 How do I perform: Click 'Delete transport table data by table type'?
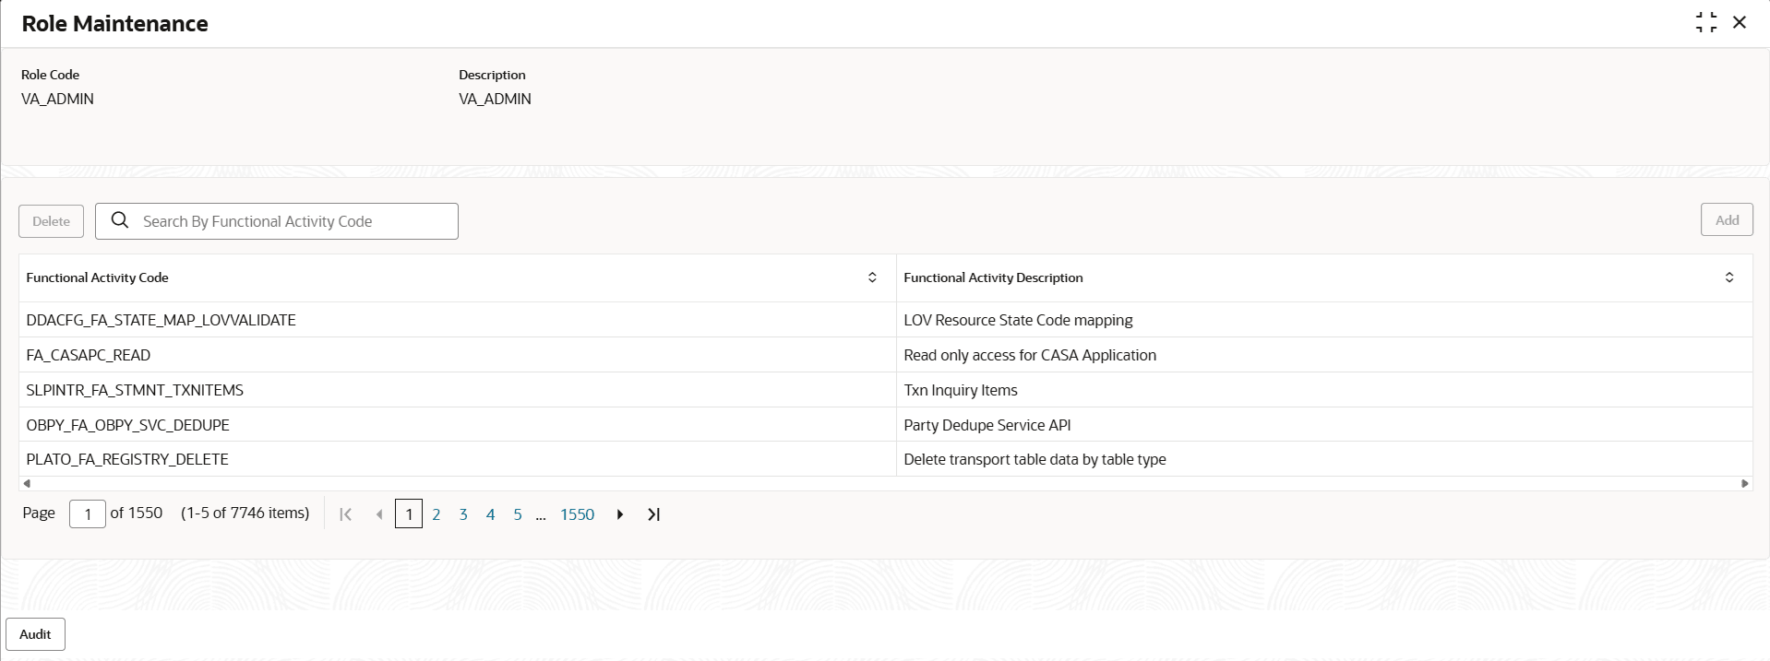(1034, 459)
